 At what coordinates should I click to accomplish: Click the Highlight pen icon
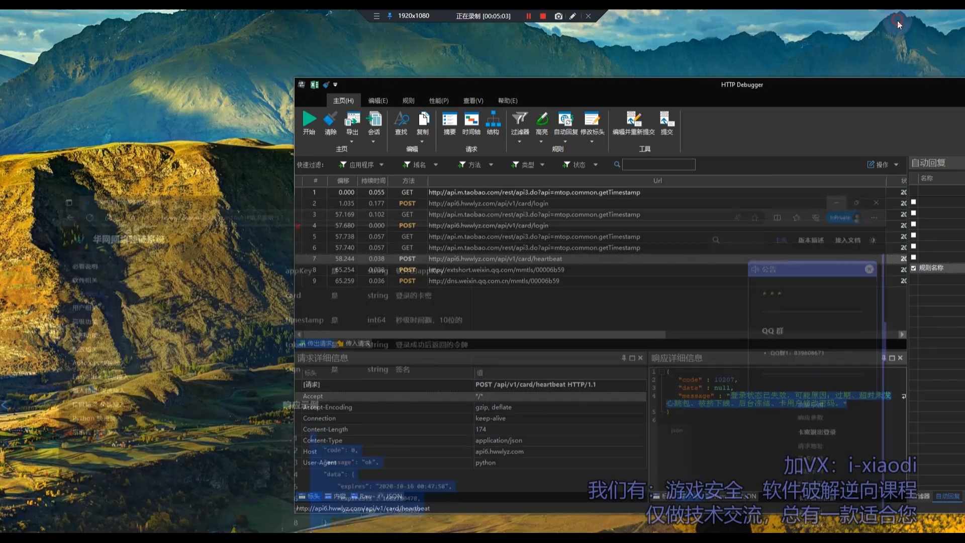click(x=542, y=119)
